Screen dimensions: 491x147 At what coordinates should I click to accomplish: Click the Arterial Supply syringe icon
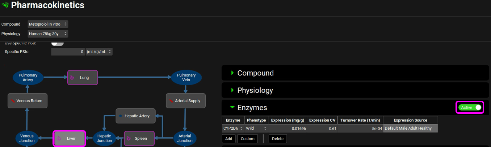click(171, 101)
